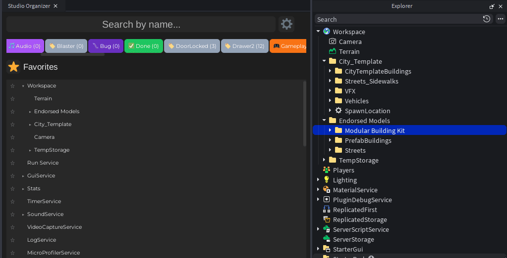Open Explorer search history clock icon

tap(487, 19)
